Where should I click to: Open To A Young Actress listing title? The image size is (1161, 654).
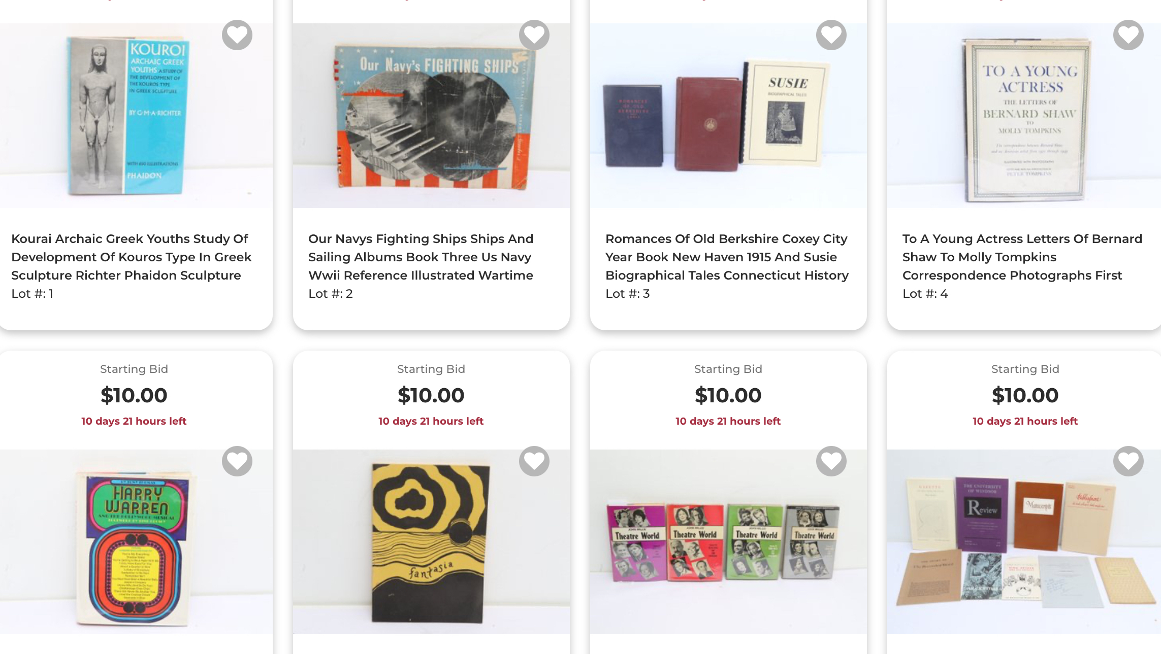coord(1022,257)
